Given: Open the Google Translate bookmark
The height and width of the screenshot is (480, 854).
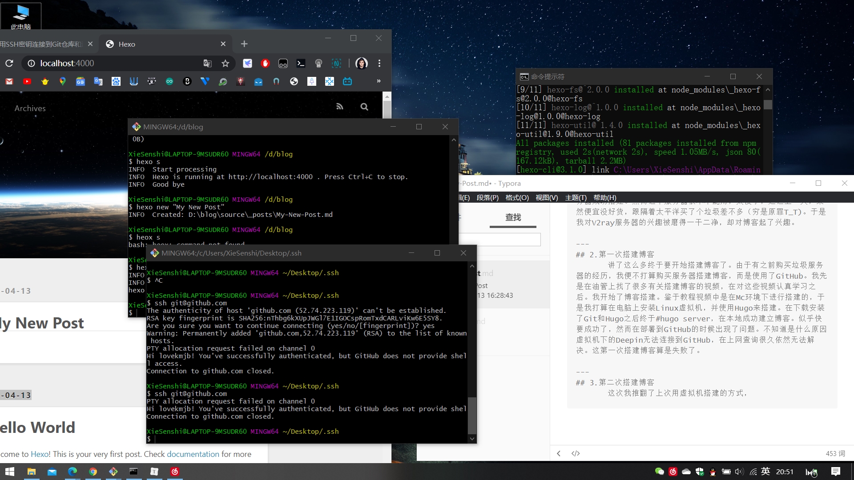Looking at the screenshot, I should point(98,81).
